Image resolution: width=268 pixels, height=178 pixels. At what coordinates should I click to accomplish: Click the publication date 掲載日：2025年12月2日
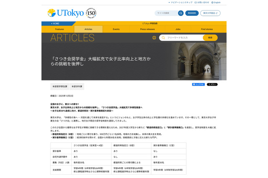point(62,96)
